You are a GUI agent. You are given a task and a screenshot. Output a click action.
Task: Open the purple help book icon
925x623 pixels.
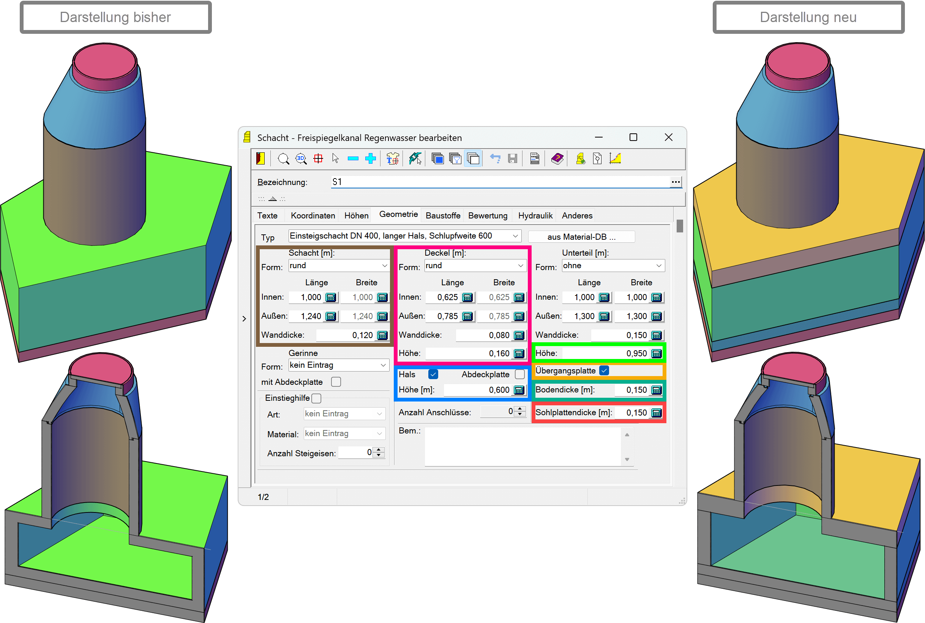pyautogui.click(x=557, y=159)
